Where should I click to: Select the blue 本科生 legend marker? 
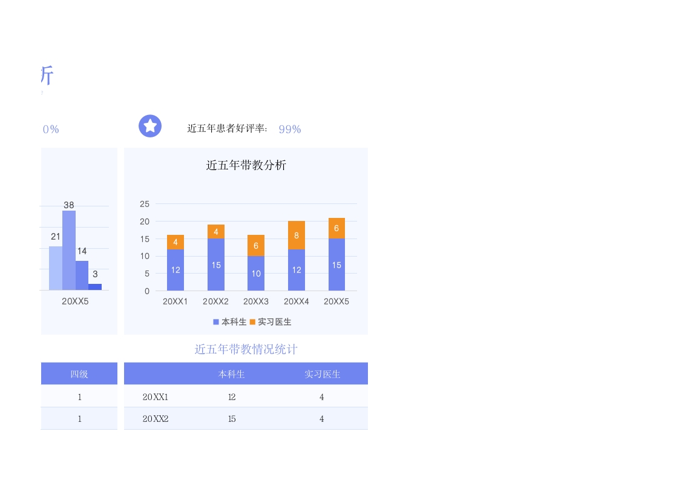point(215,322)
